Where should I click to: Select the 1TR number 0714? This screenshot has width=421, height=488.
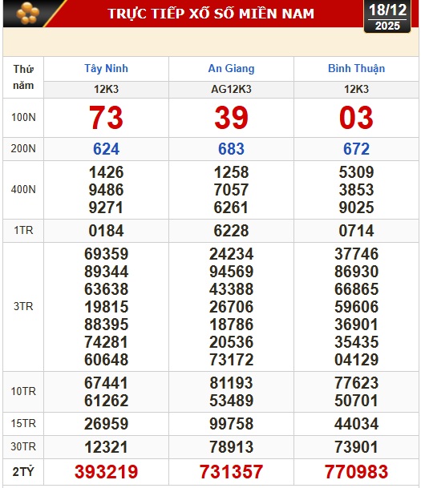tap(357, 231)
